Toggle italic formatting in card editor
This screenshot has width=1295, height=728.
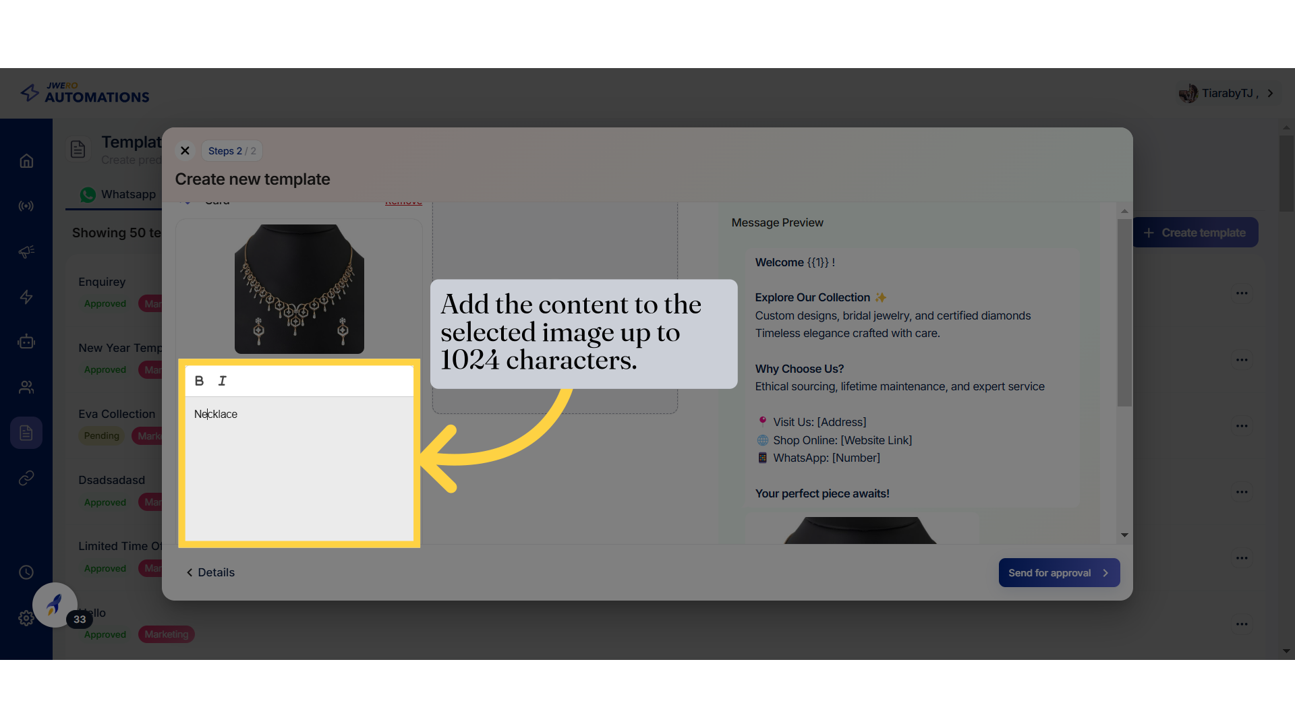223,381
